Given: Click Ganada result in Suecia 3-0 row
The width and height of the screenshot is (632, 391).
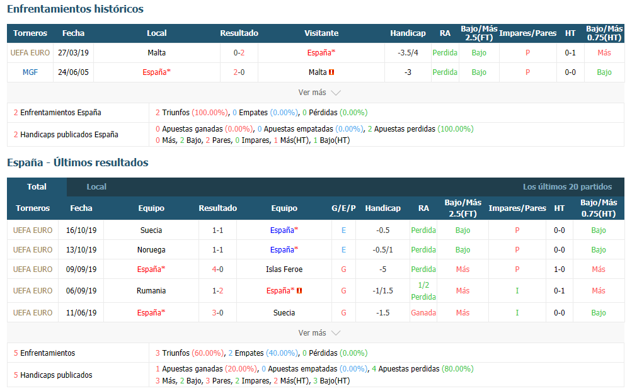Looking at the screenshot, I should pyautogui.click(x=423, y=313).
